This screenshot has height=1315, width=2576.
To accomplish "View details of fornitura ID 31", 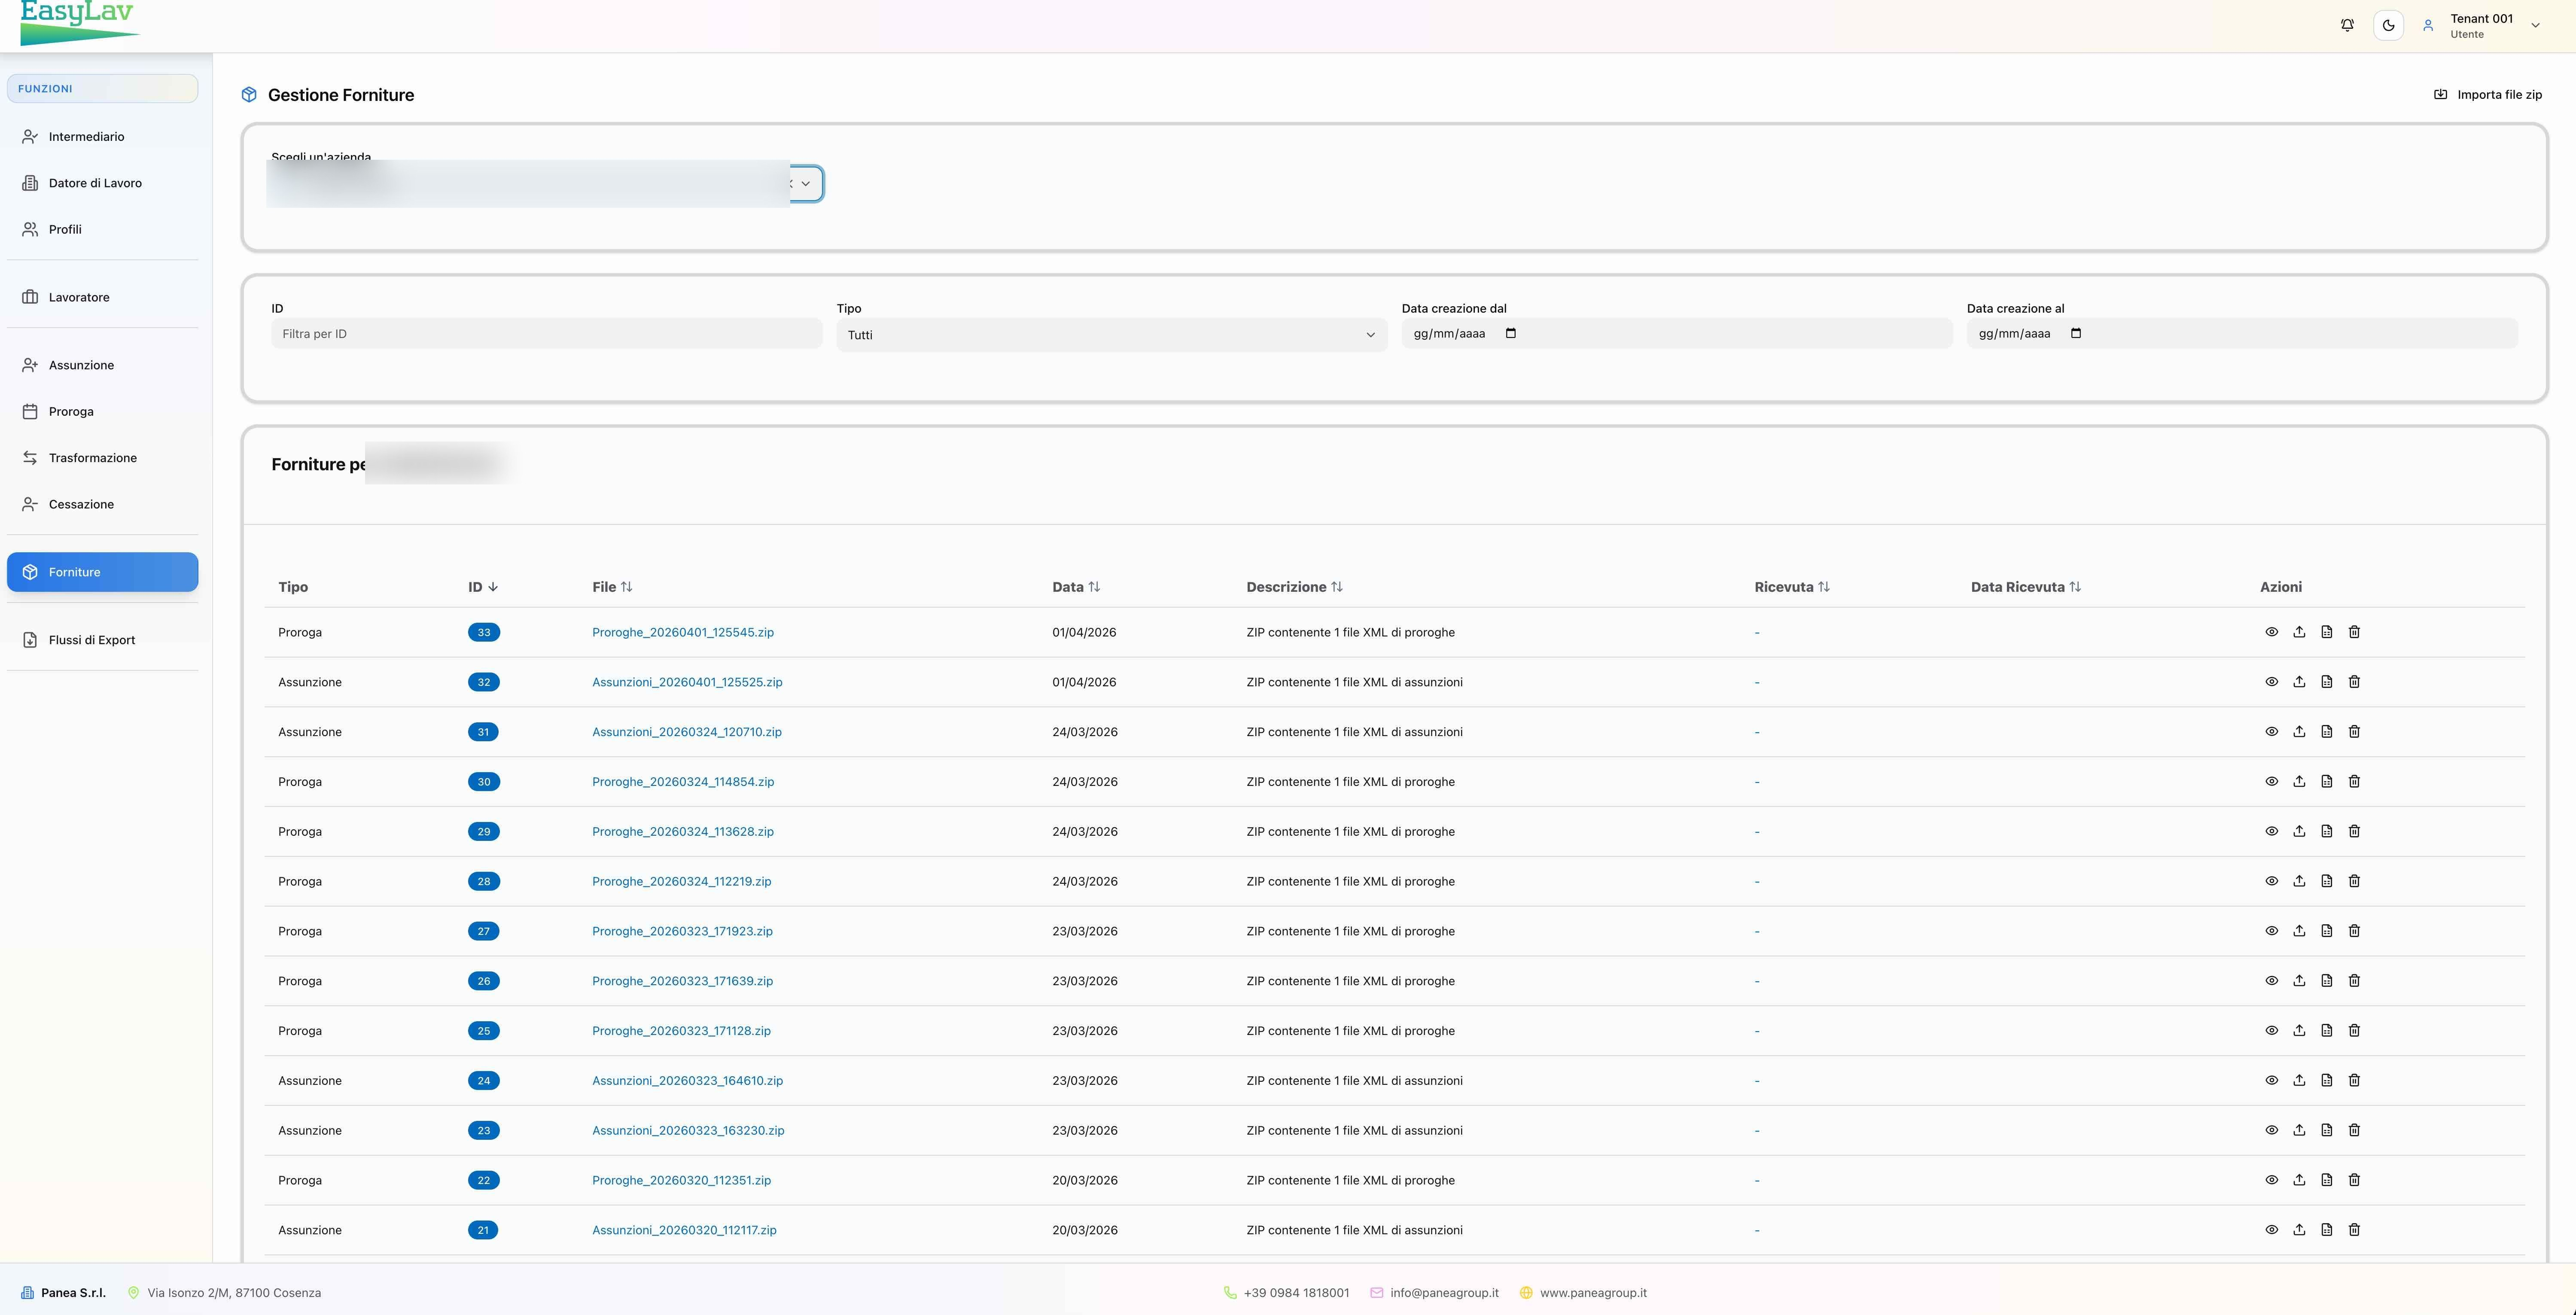I will [x=2271, y=732].
